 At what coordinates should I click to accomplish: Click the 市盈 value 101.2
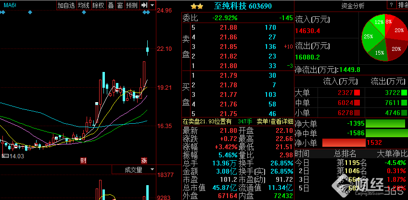coord(229,179)
